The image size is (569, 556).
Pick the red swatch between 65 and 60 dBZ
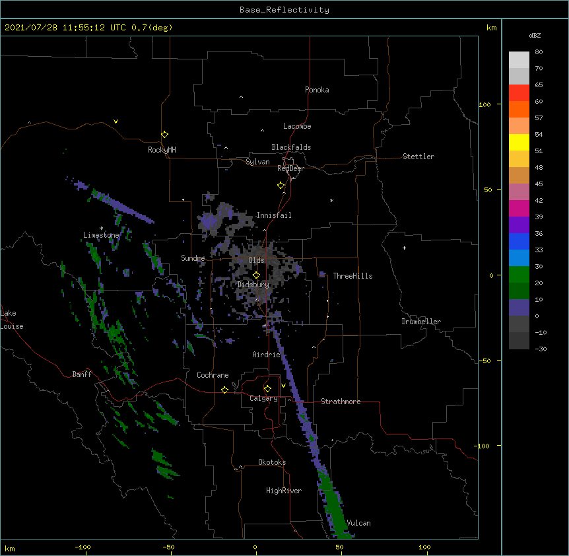pyautogui.click(x=519, y=92)
